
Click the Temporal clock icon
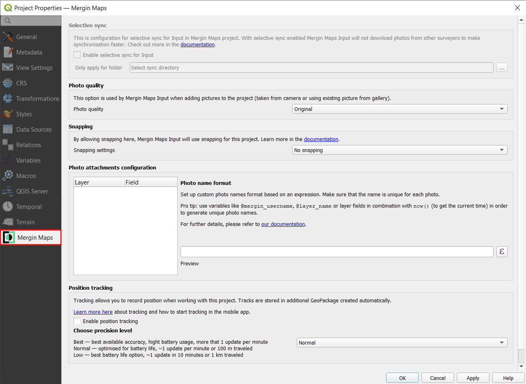point(8,206)
